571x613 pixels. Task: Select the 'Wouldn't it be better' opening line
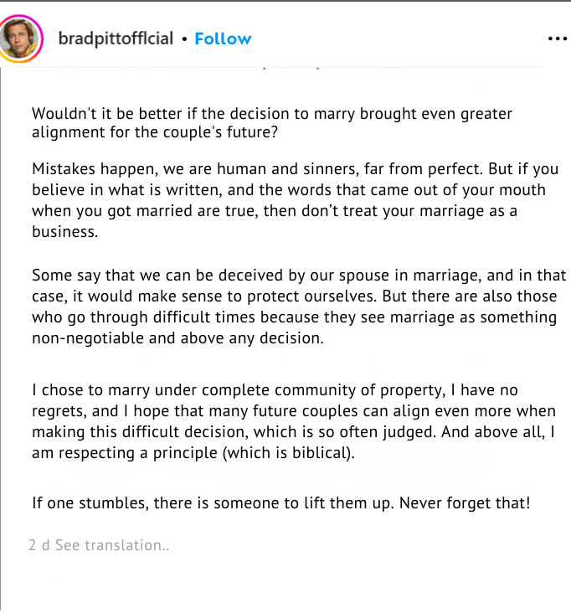point(272,114)
